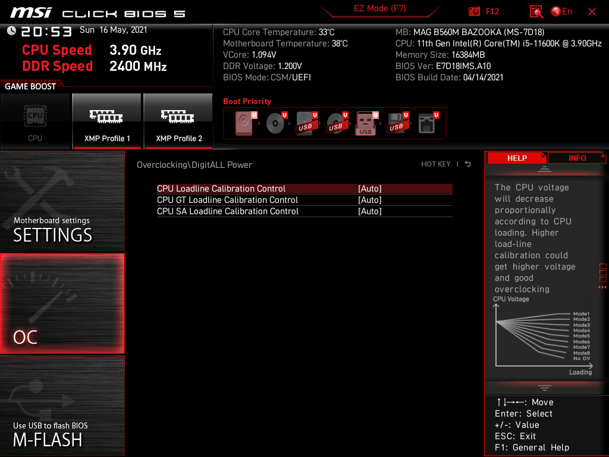
Task: Switch to the HELP tab
Action: coord(517,158)
